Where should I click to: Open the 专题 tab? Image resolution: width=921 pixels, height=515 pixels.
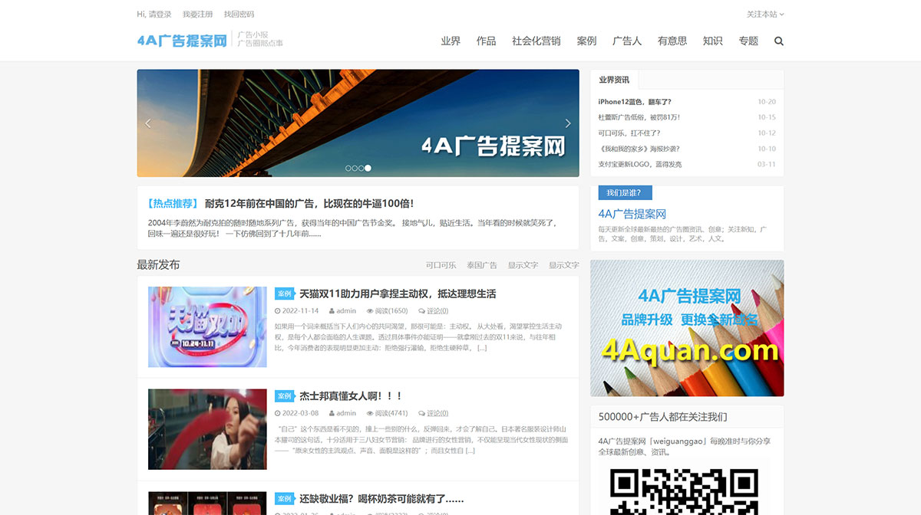(x=748, y=41)
